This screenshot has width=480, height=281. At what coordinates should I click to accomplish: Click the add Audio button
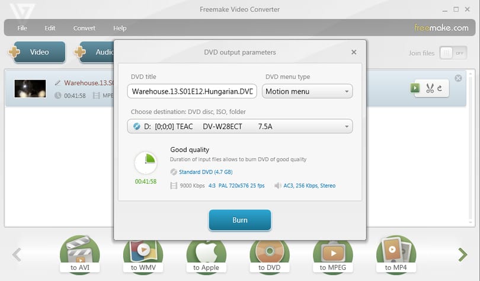(x=97, y=52)
